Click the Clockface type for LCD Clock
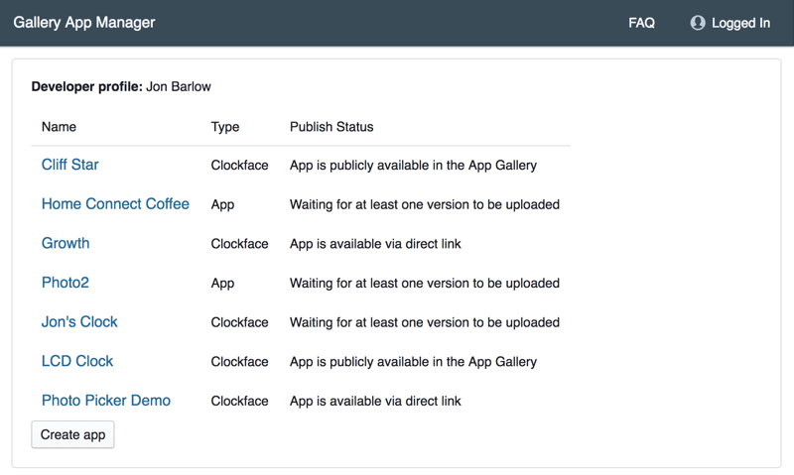Screen dimensions: 794x475 coord(239,362)
